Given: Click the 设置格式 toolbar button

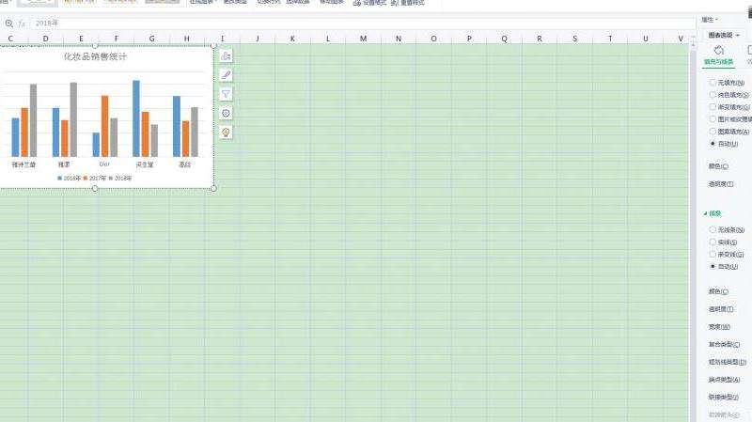Looking at the screenshot, I should (369, 3).
